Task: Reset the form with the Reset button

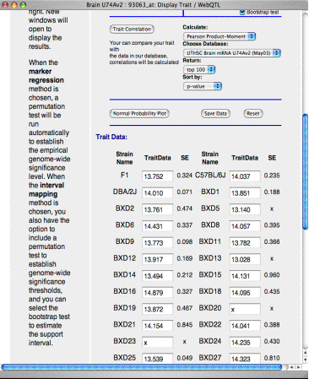Action: click(253, 113)
